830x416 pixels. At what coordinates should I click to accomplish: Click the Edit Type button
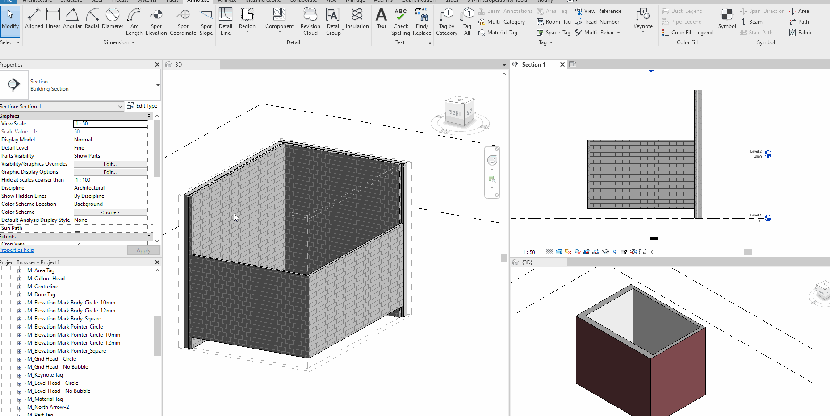point(143,106)
